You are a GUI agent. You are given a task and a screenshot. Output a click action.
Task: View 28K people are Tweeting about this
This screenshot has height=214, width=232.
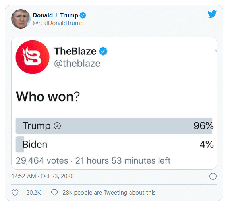(109, 193)
